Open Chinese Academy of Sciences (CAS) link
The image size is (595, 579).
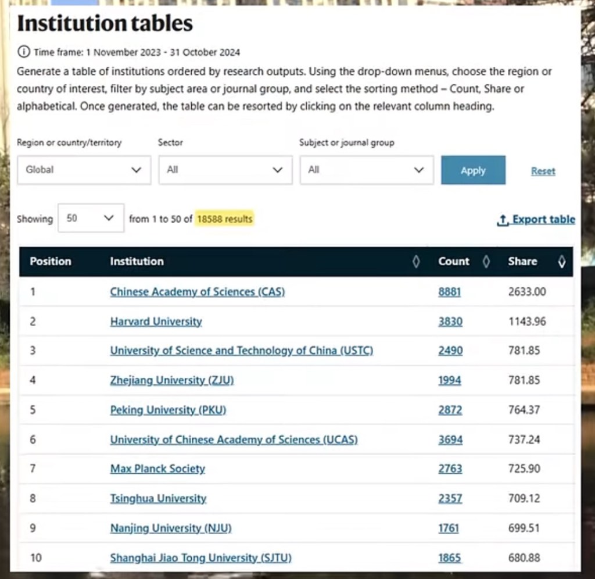click(197, 292)
